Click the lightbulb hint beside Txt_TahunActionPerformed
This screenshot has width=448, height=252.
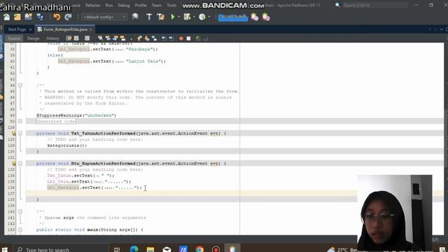[14, 133]
